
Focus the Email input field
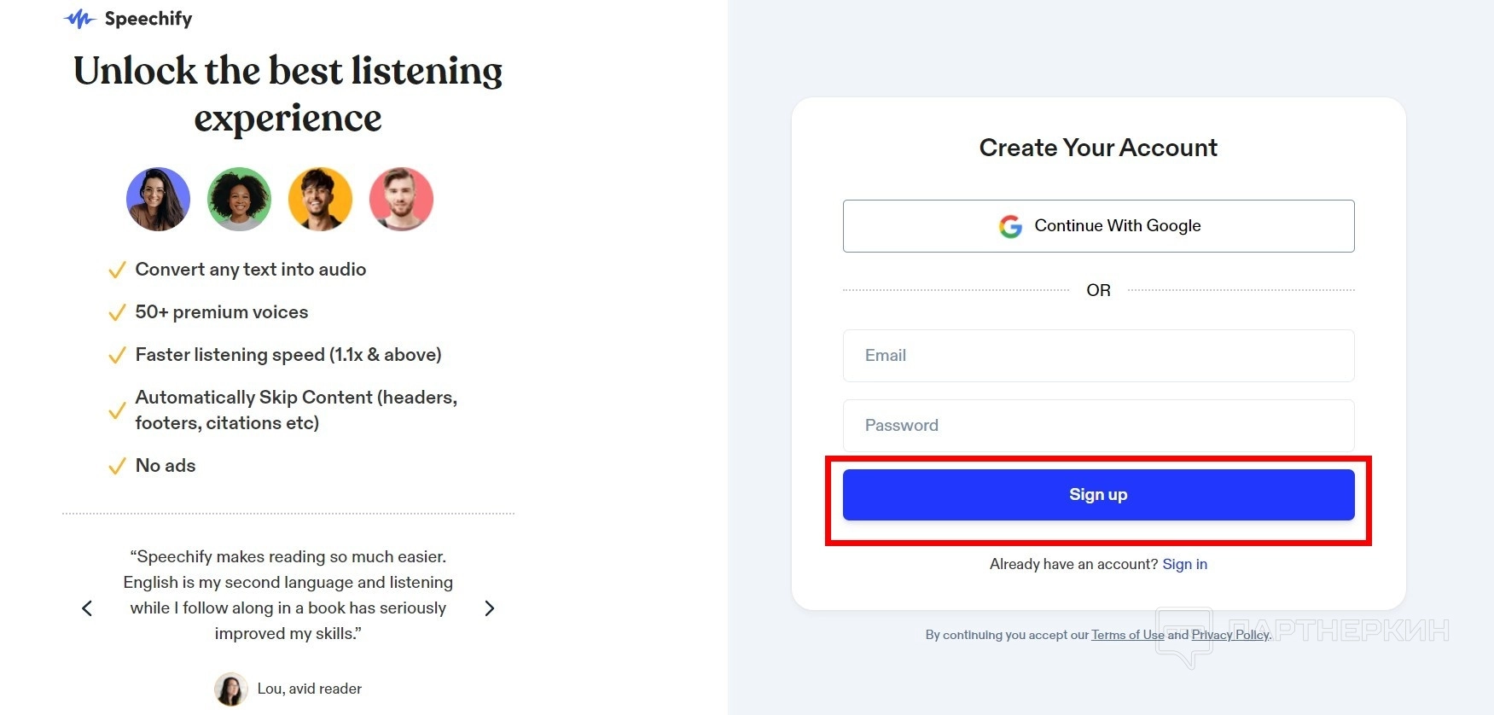tap(1098, 356)
